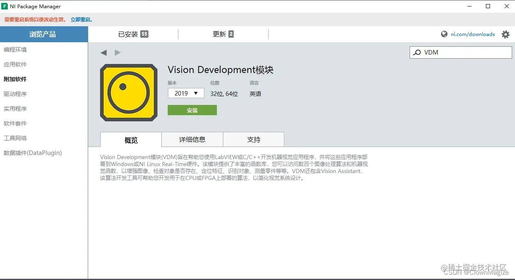Select 软件套件 category in sidebar
Screen dimensions: 515x280
pyautogui.click(x=15, y=123)
